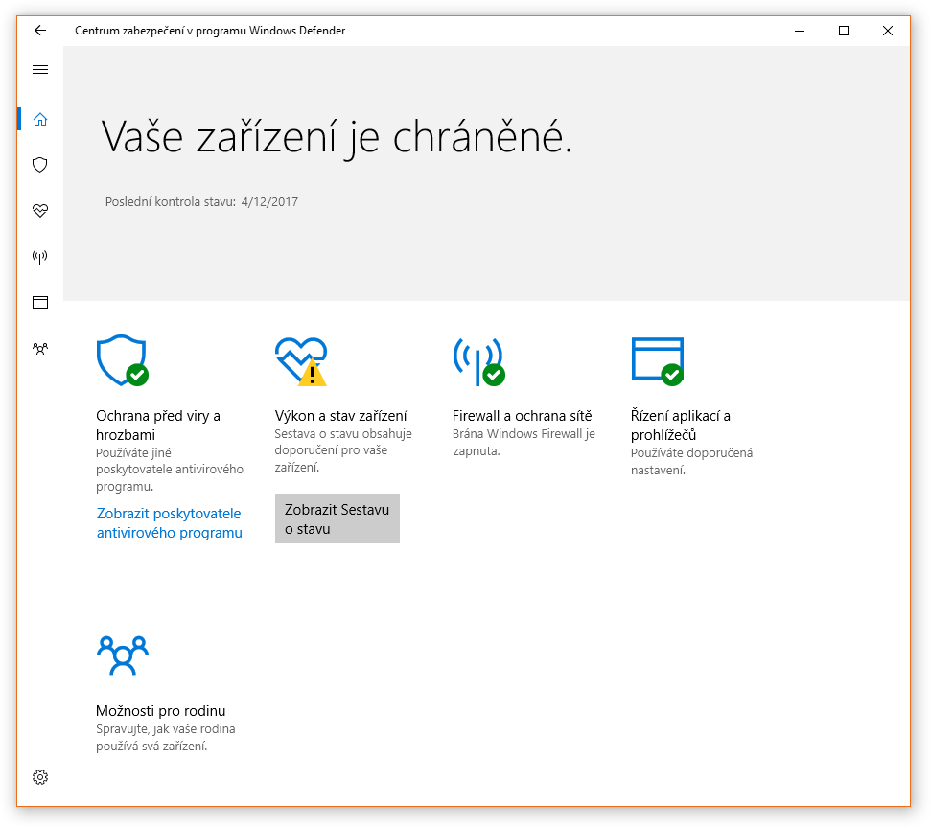This screenshot has height=828, width=931.
Task: Open 'Řízení aplikací a prohlížečů' heading
Action: (x=681, y=425)
